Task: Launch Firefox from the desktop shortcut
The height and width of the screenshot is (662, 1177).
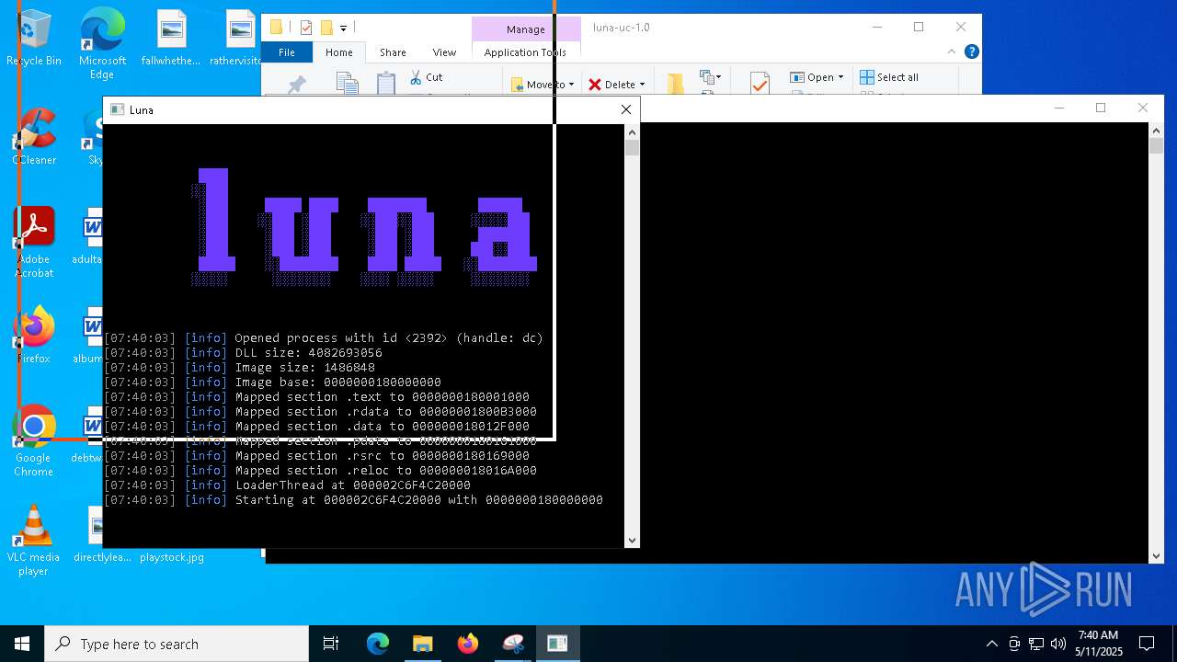Action: tap(34, 335)
